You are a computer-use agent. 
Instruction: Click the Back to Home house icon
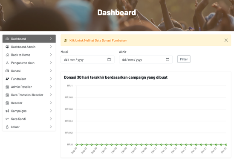coord(7,55)
